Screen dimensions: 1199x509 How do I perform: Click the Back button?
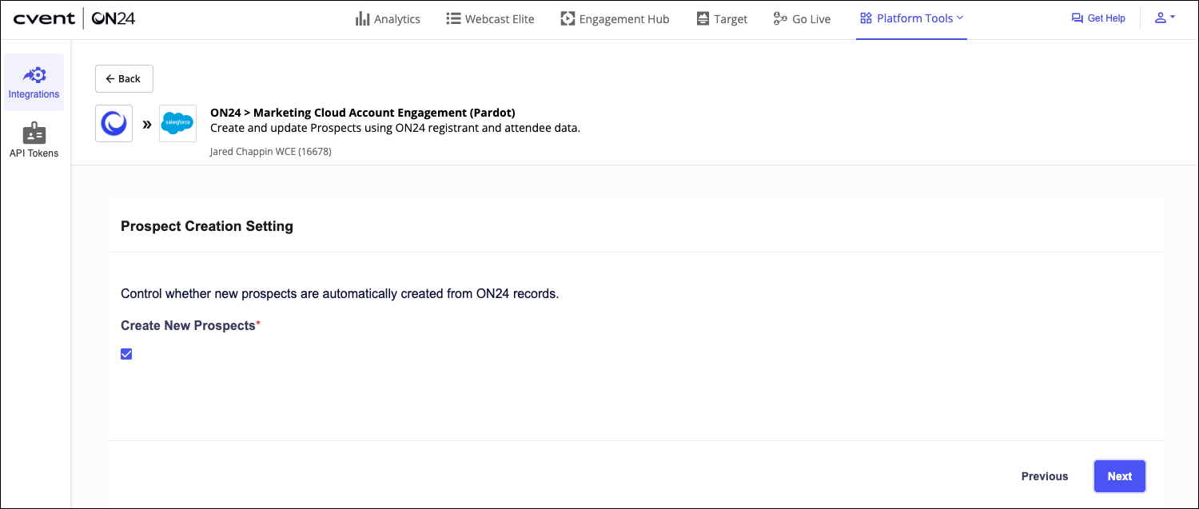coord(124,78)
